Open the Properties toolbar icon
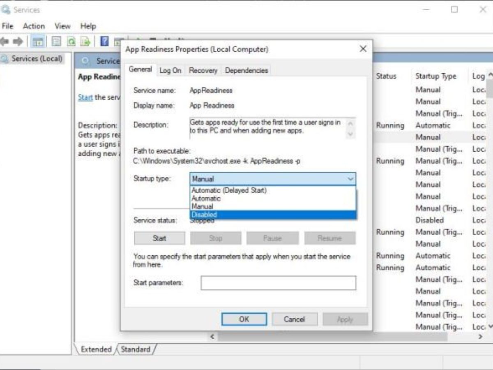Screen dimensions: 493x370 [x=56, y=41]
